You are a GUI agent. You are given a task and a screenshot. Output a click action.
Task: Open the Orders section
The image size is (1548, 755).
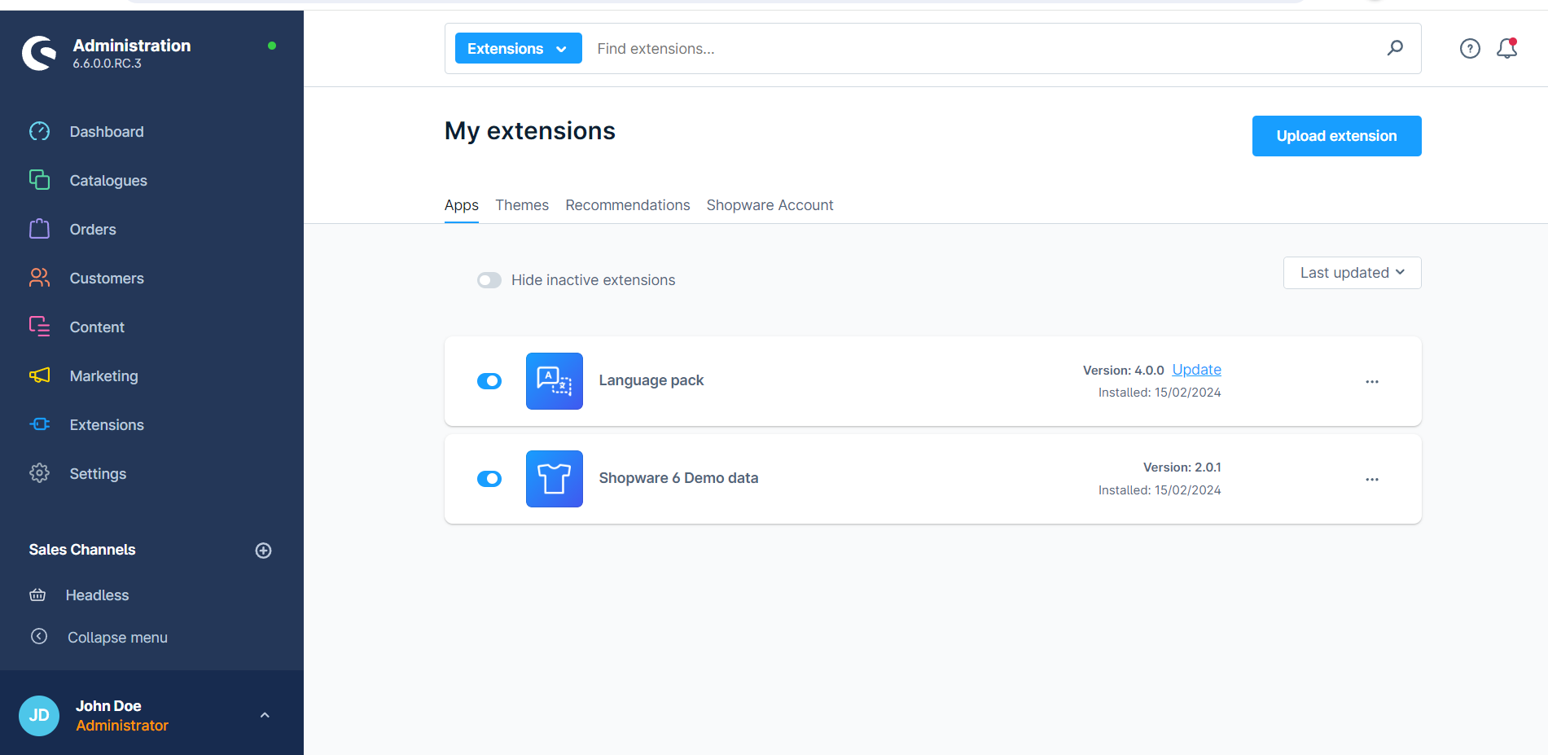[92, 229]
